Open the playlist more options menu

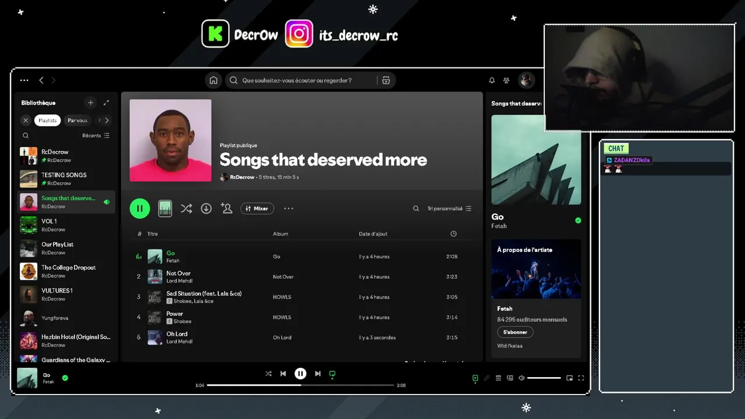[x=289, y=208]
